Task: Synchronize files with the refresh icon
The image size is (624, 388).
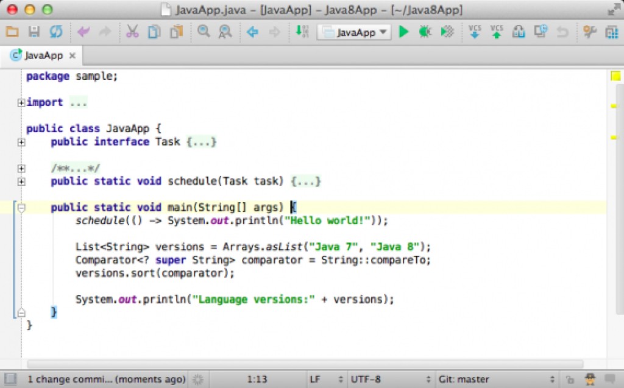Action: point(56,32)
